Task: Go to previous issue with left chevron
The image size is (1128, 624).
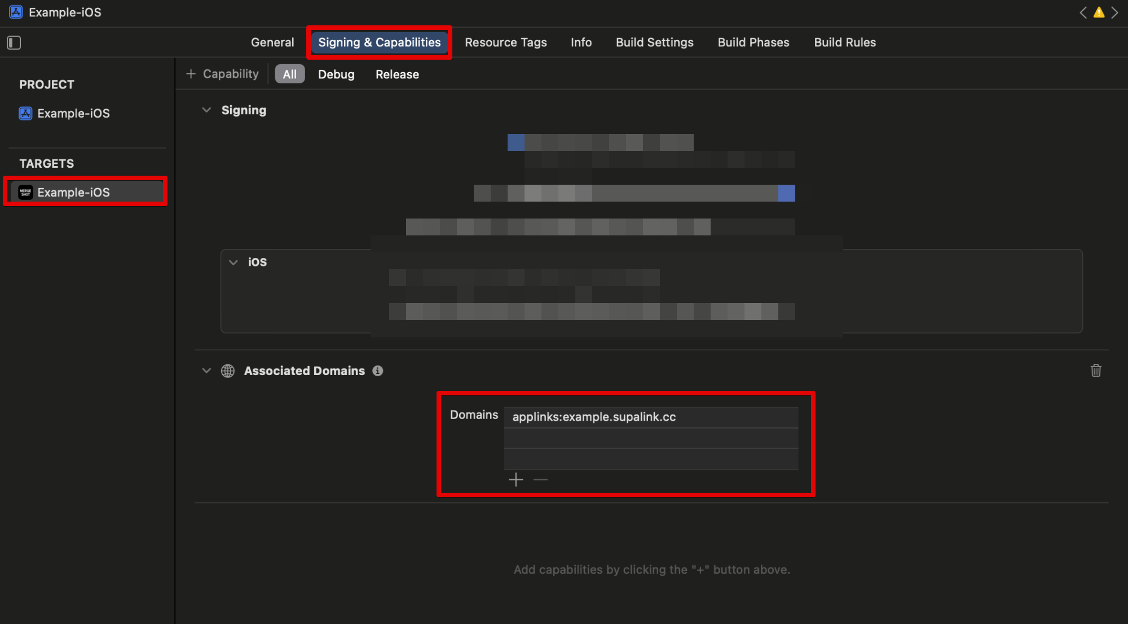Action: [x=1083, y=12]
